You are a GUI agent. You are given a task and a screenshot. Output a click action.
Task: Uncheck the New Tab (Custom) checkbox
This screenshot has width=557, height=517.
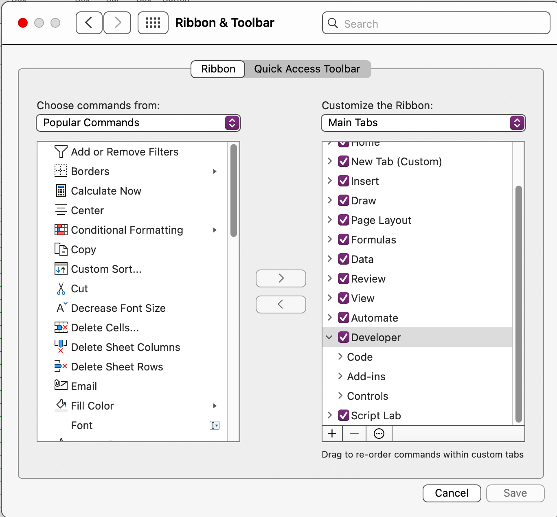pos(344,162)
